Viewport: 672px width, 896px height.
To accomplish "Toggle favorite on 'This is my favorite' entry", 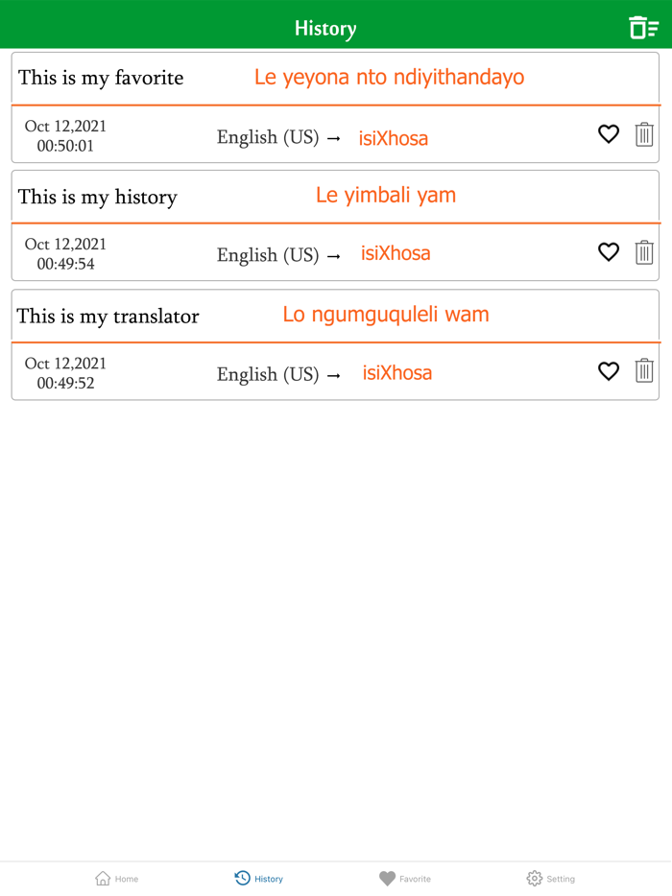I will (609, 134).
